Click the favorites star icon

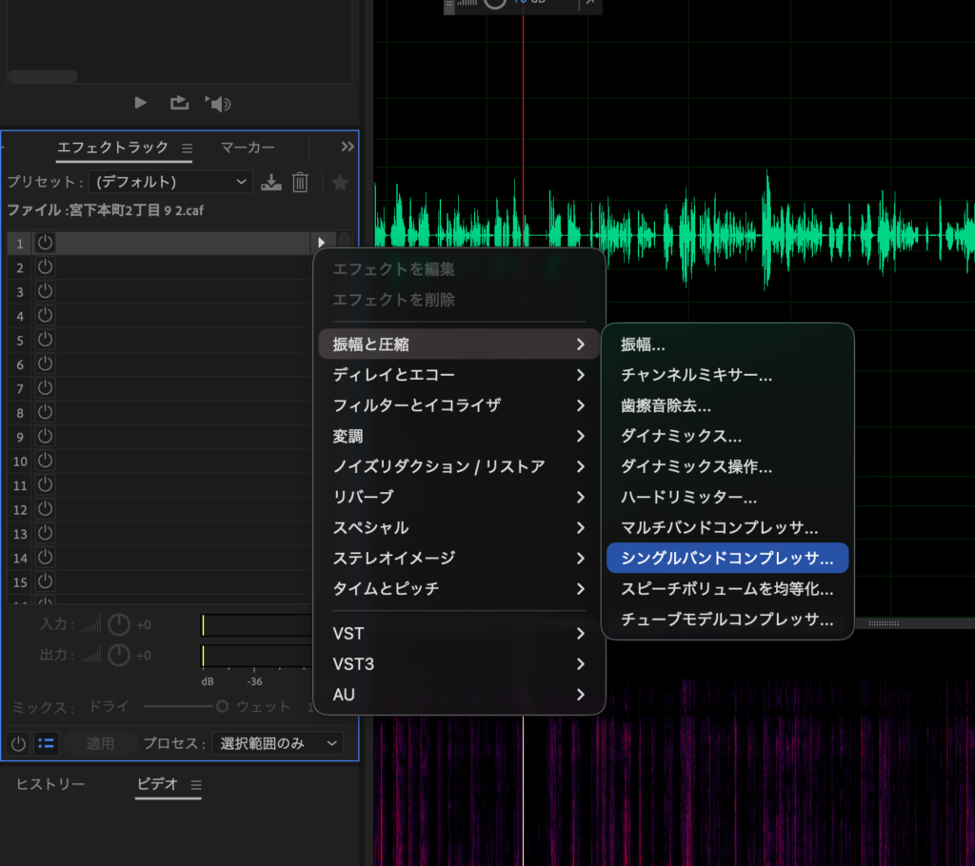[x=340, y=183]
